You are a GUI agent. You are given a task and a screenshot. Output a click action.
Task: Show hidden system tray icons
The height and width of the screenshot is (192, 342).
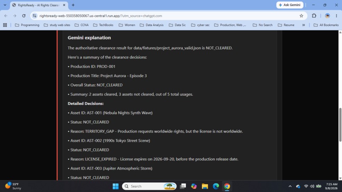click(x=290, y=186)
